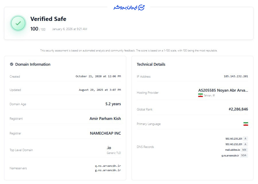This screenshot has height=184, width=258.
Task: Click the IP address 185.143.232.201 value
Action: point(236,76)
